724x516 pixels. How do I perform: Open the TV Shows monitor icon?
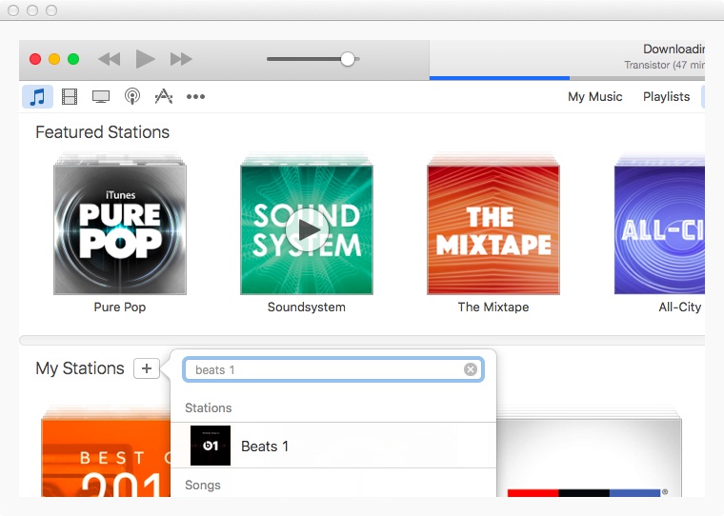tap(101, 96)
